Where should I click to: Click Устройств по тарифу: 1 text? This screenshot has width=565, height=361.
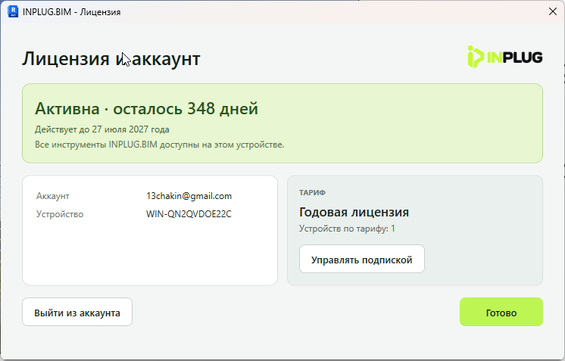(x=347, y=229)
